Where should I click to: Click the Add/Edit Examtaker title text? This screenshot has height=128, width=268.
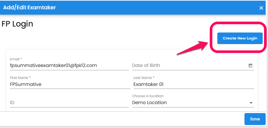pos(29,8)
